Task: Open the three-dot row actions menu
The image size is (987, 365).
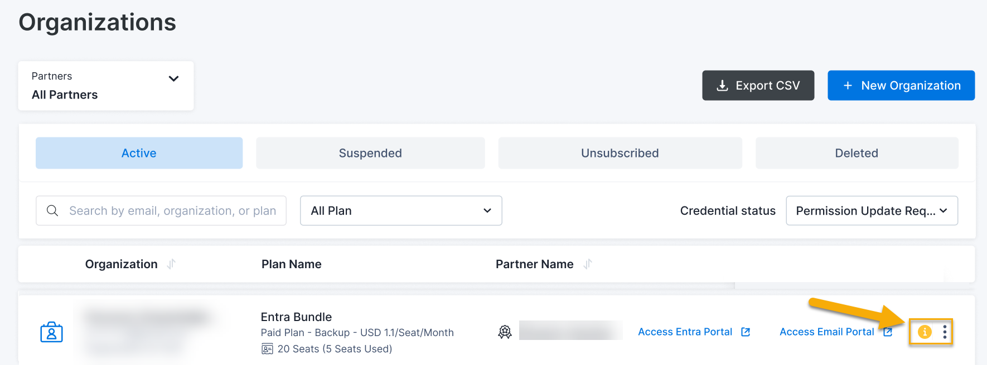Action: [945, 332]
